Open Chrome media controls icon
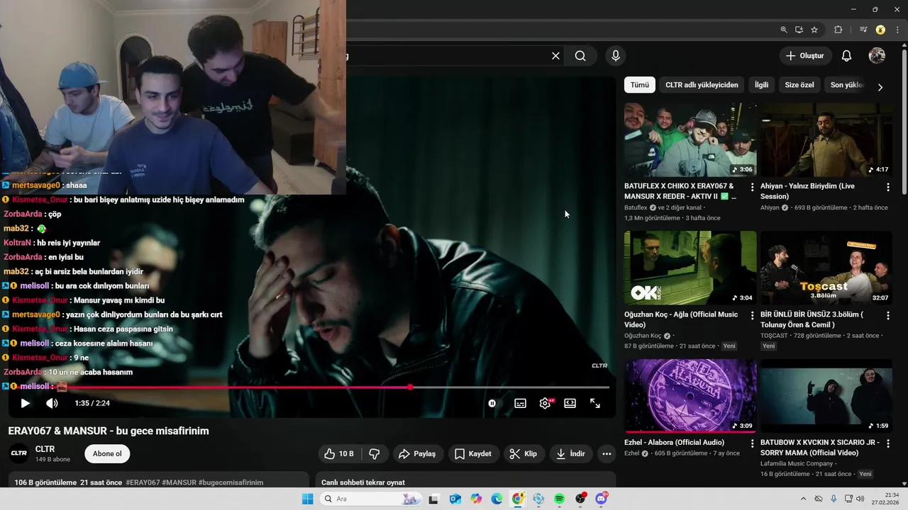This screenshot has height=510, width=908. 863,30
